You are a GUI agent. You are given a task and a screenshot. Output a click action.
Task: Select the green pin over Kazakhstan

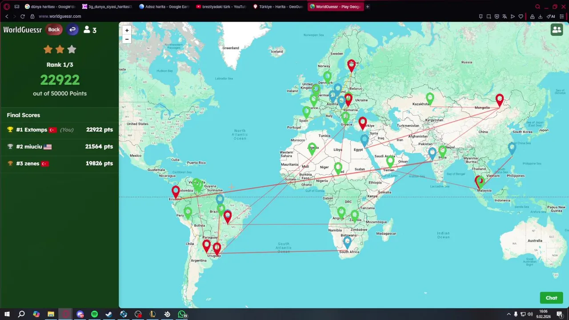click(430, 99)
